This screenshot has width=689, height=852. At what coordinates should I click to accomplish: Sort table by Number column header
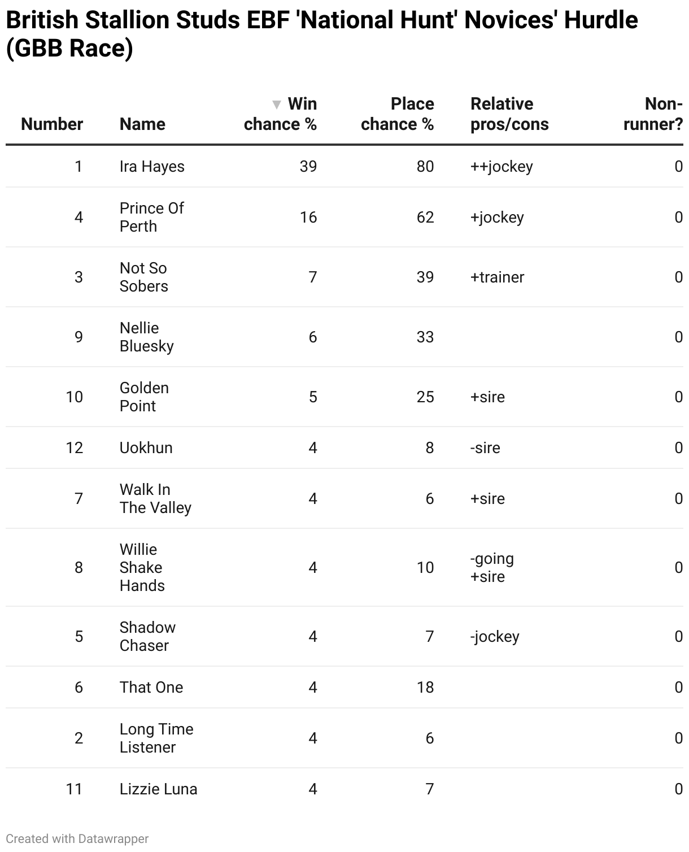[52, 124]
